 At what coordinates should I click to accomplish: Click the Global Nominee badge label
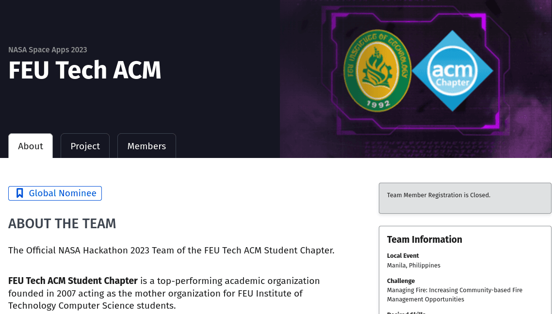click(x=63, y=193)
